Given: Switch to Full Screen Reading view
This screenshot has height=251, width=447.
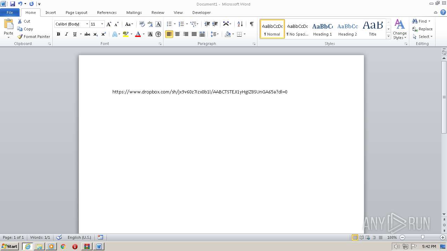Looking at the screenshot, I should point(361,237).
